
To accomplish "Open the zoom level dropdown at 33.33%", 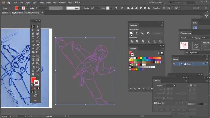I will [x=10, y=116].
